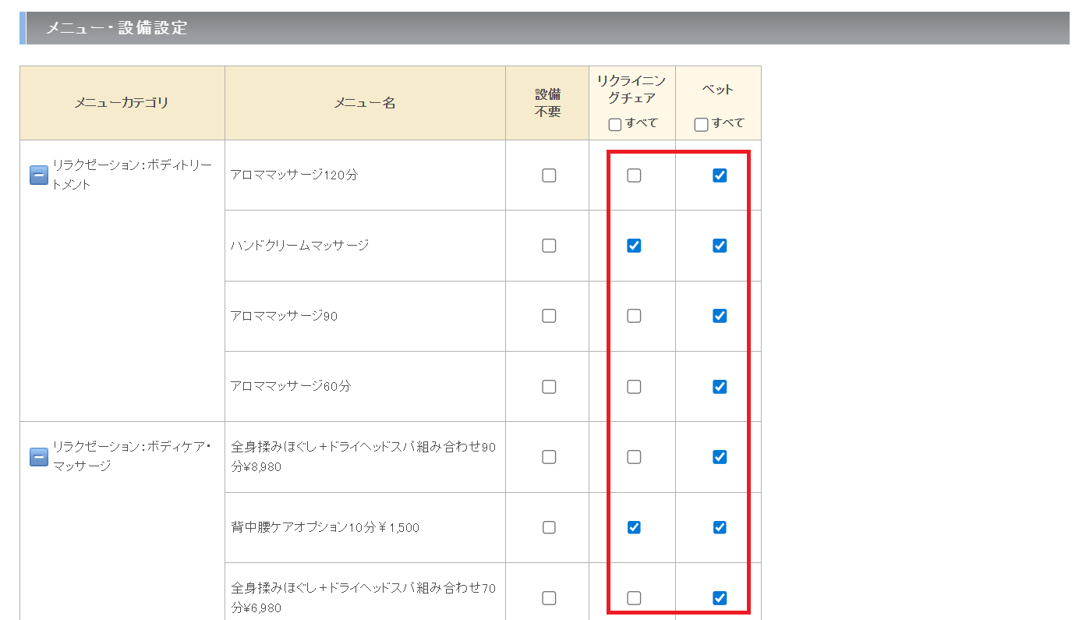The height and width of the screenshot is (620, 1086).
Task: Enable リクライニングチェア for アロママッサージ90
Action: (634, 316)
